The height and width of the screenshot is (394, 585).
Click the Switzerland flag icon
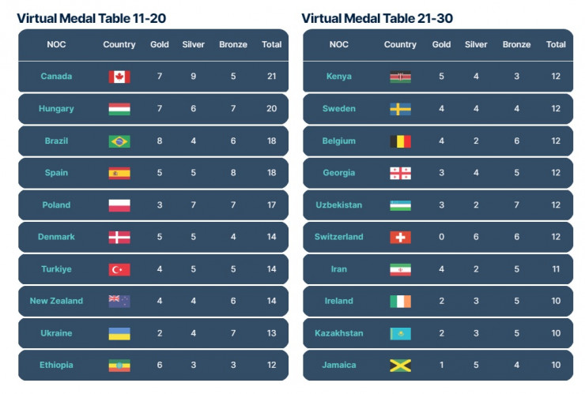400,237
